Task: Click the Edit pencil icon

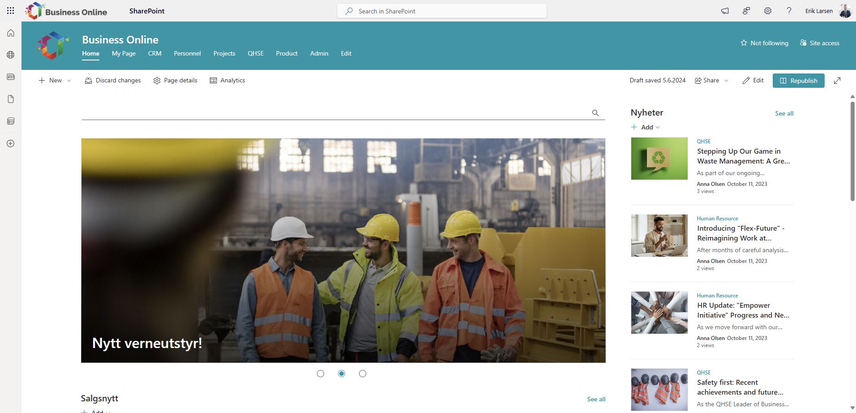Action: click(746, 81)
